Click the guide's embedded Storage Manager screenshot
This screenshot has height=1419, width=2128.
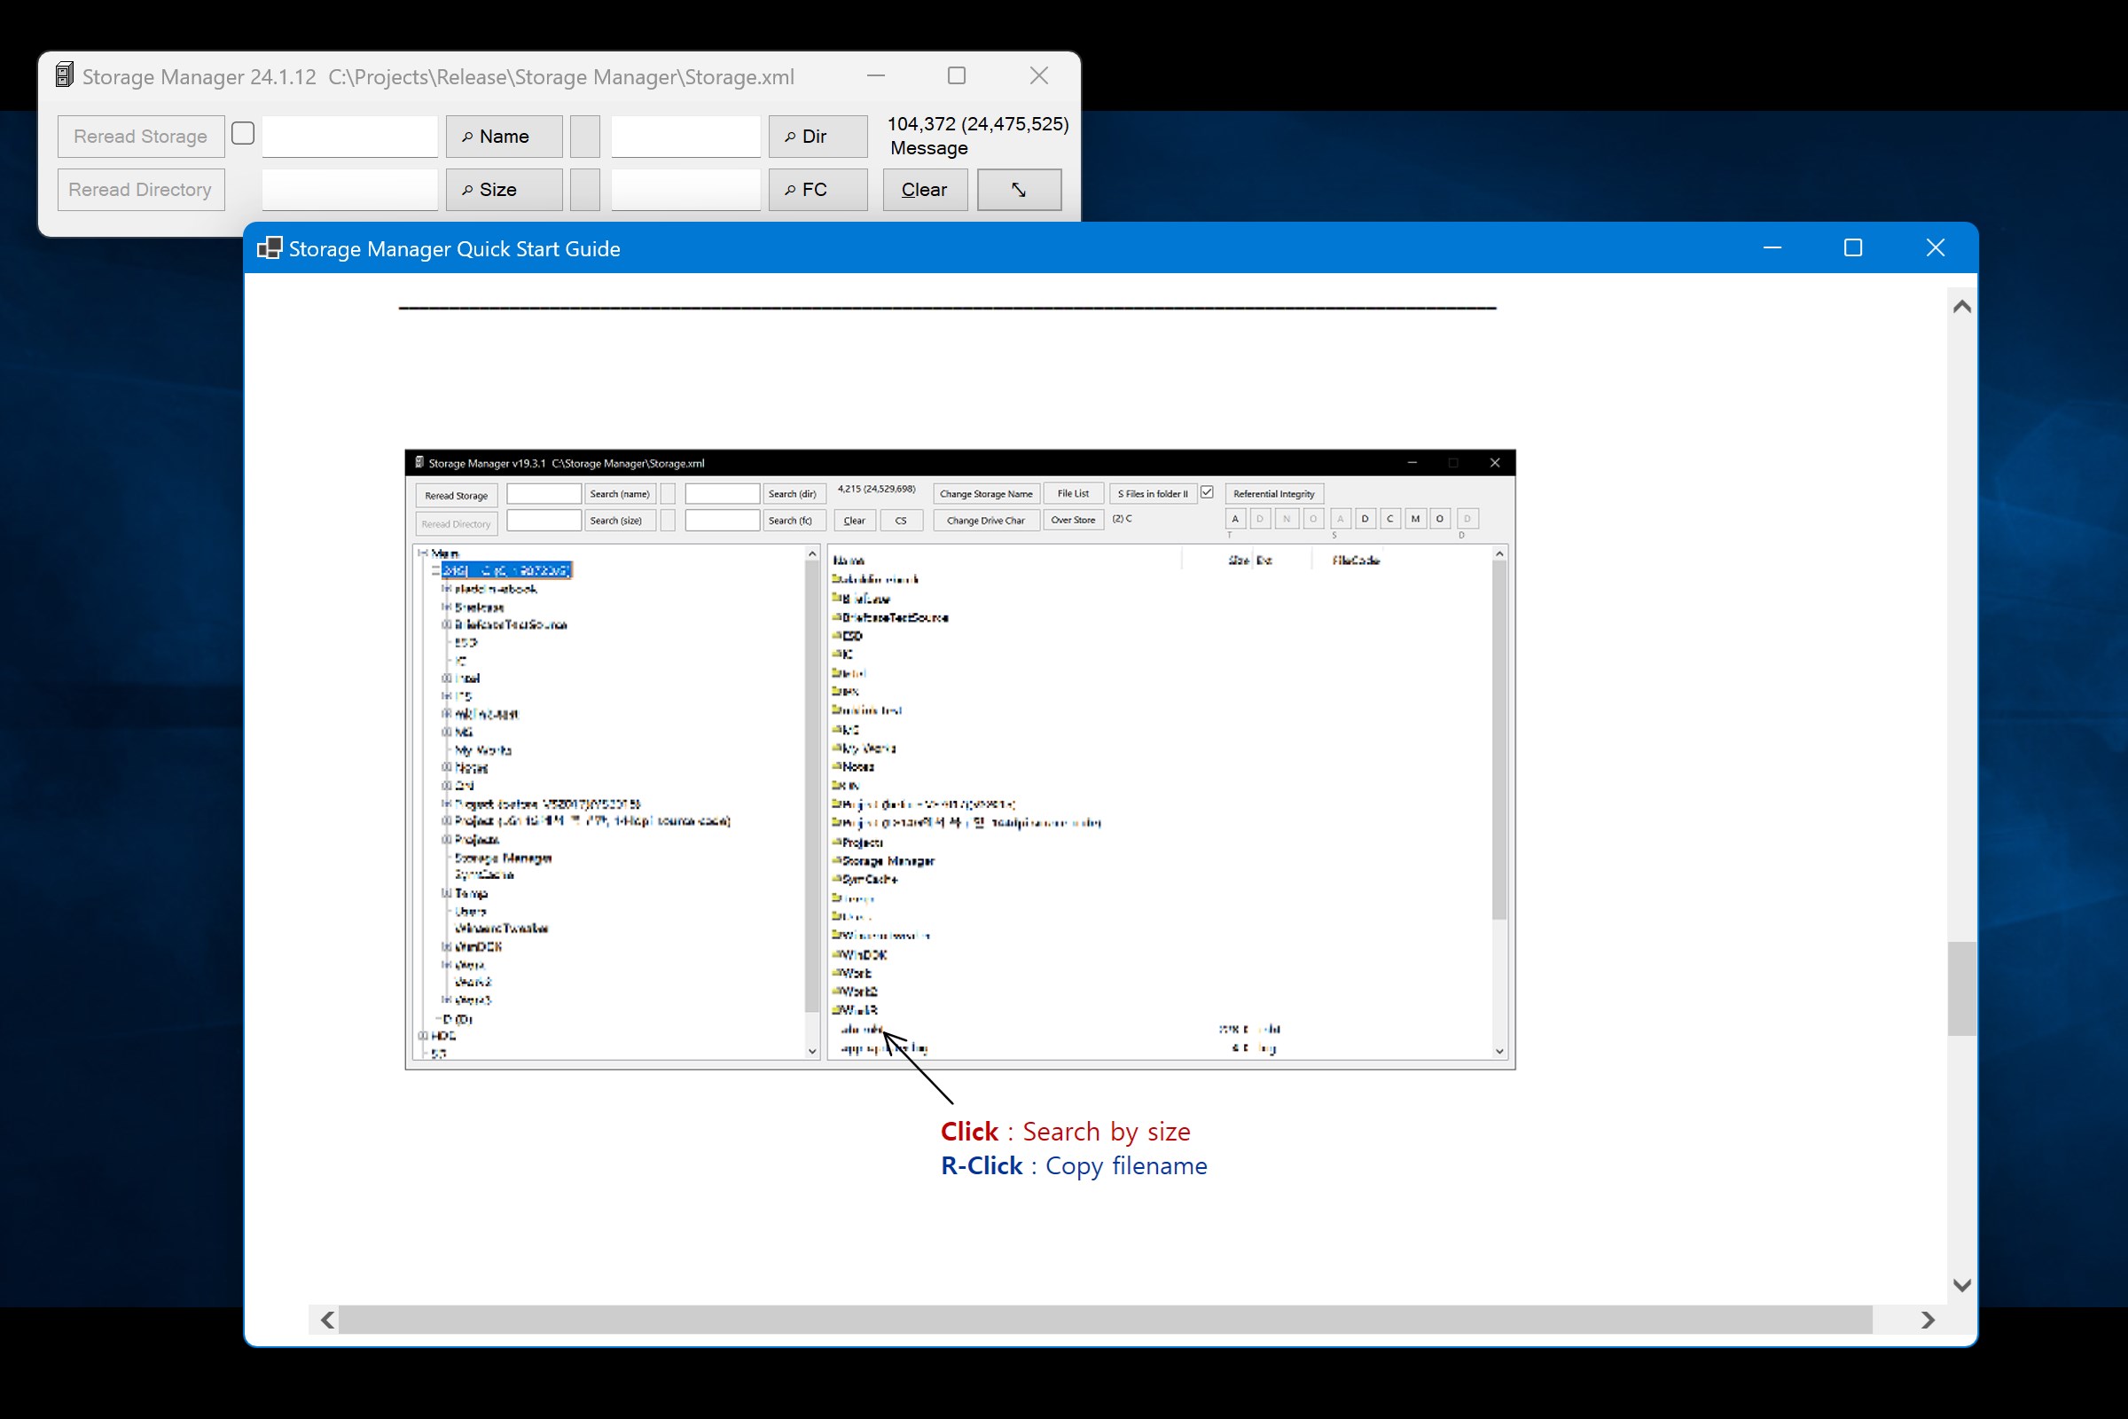(x=959, y=758)
